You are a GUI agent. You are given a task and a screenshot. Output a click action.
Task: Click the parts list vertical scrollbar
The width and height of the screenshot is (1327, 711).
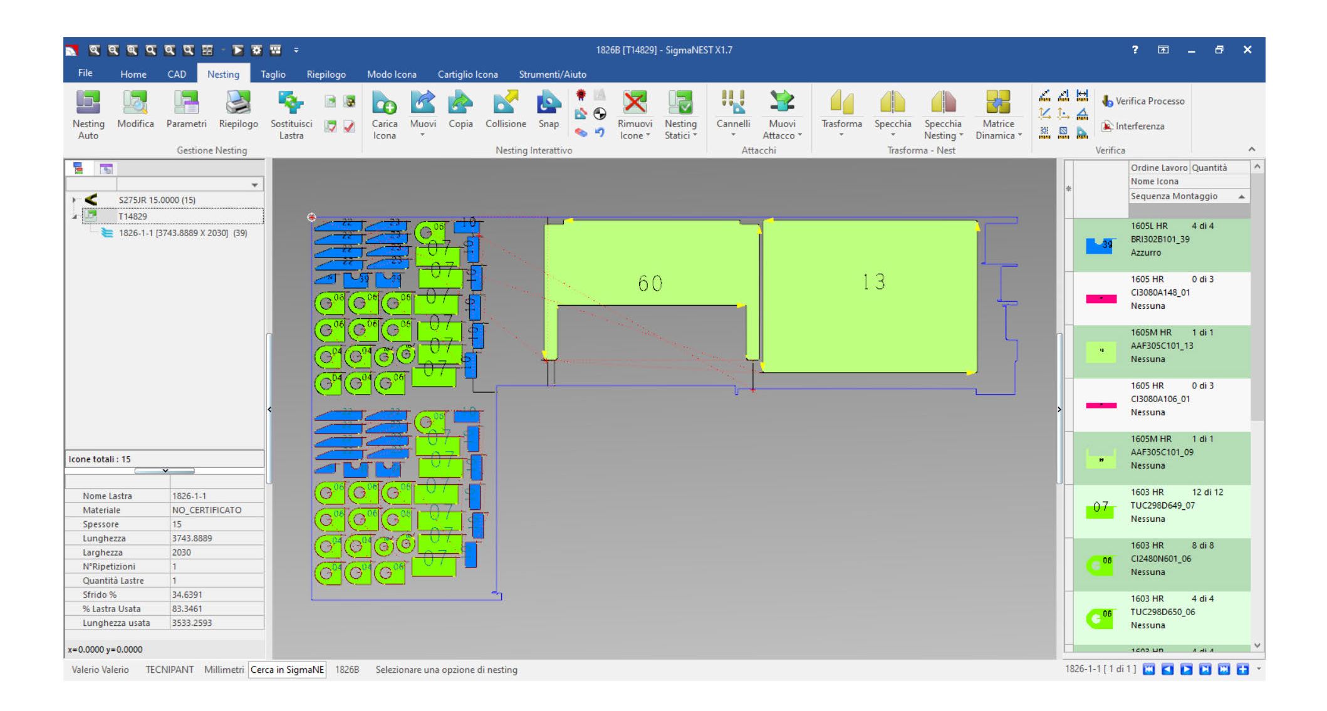[1257, 406]
